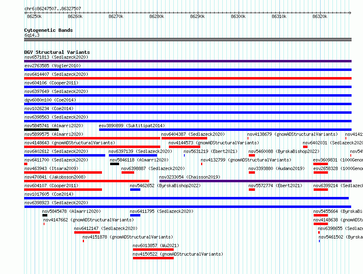Click nsv5631219 (Ebert2021) label
363x274 pixels.
pyautogui.click(x=210, y=151)
